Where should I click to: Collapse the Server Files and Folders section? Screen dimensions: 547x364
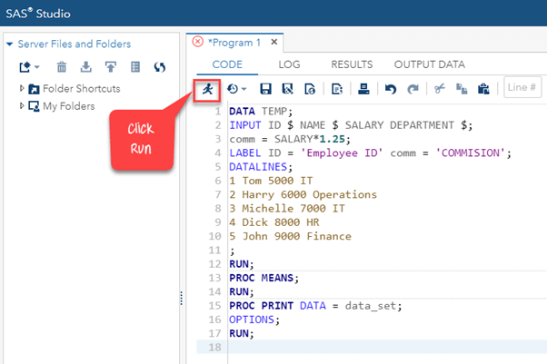point(9,44)
